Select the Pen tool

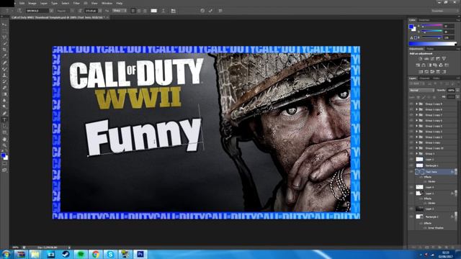[x=4, y=114]
